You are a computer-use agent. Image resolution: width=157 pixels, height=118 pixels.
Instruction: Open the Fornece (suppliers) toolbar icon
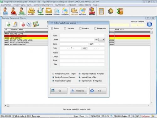[14, 11]
